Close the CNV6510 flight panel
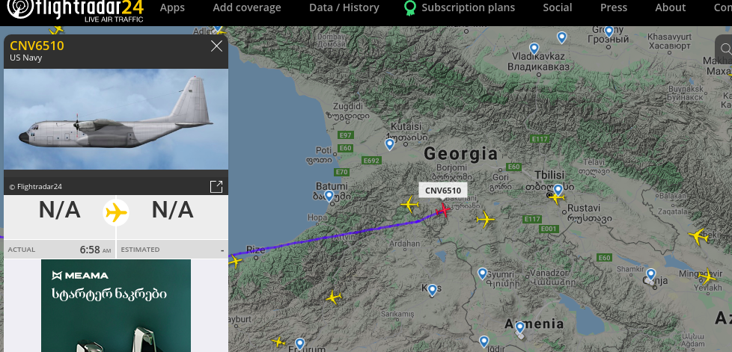The width and height of the screenshot is (732, 352). tap(217, 46)
